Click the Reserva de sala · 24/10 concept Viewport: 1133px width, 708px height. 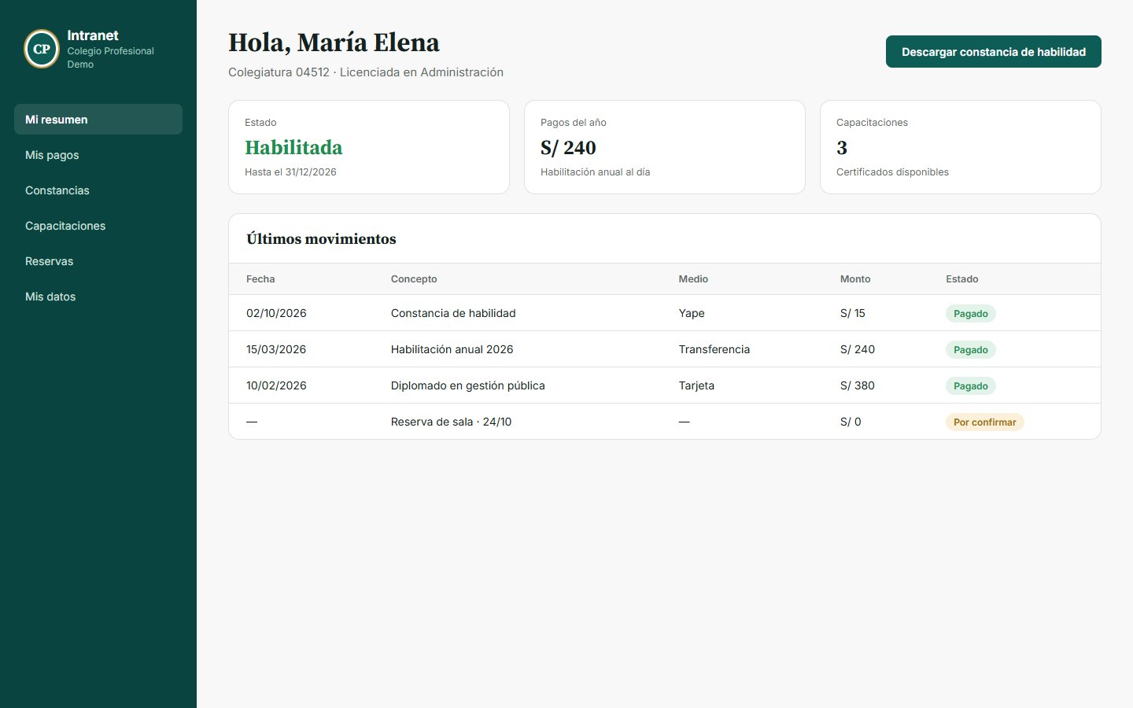tap(451, 422)
